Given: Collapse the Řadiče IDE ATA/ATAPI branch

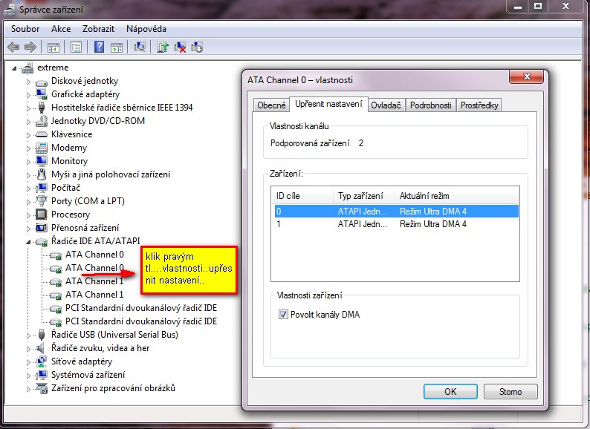Looking at the screenshot, I should (28, 242).
